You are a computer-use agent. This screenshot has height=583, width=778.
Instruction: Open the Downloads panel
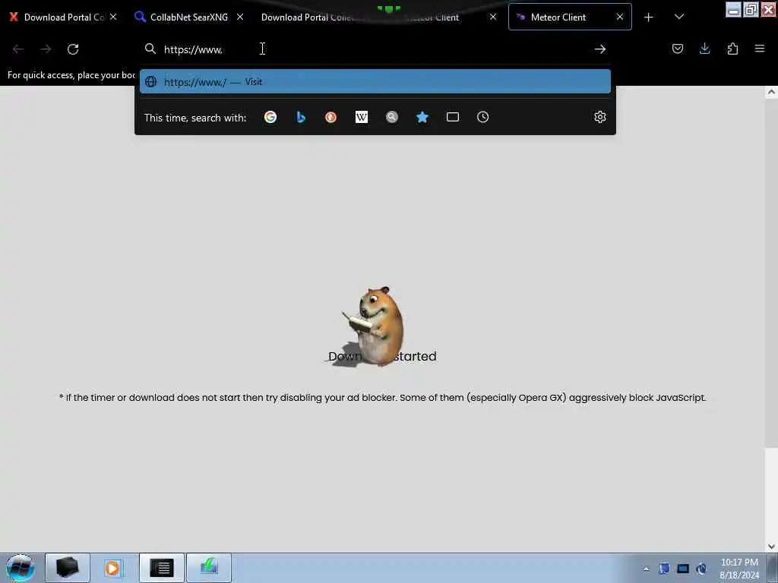click(704, 49)
